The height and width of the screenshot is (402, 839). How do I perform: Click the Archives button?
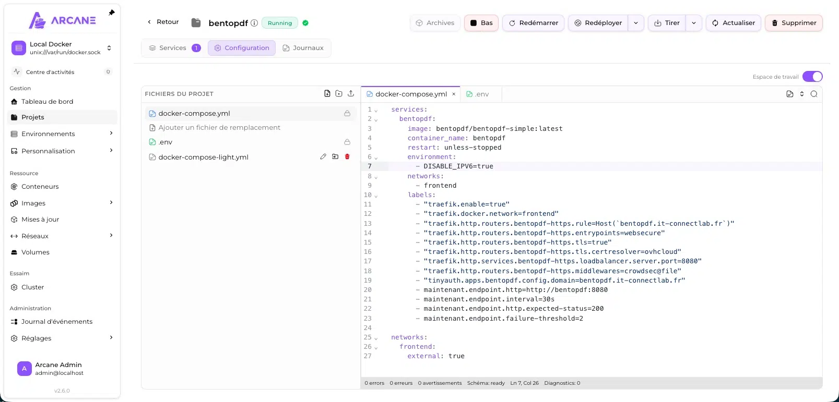[435, 23]
